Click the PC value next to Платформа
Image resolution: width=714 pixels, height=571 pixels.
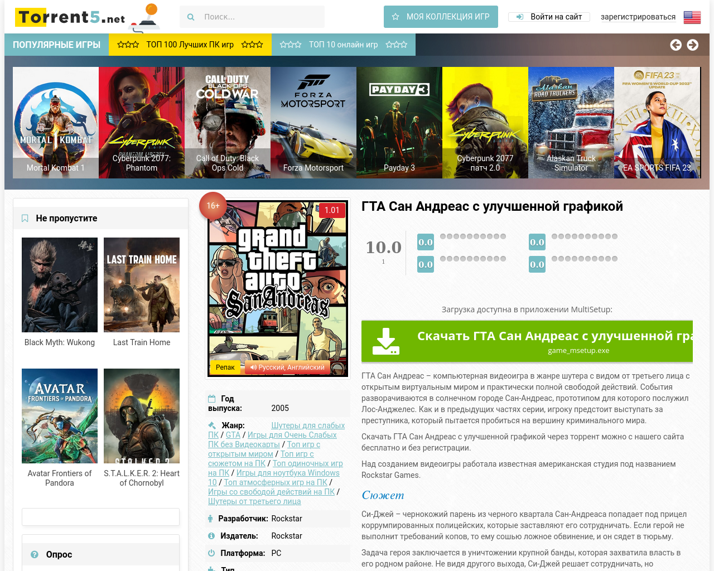276,553
